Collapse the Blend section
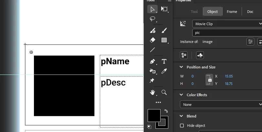 [181, 116]
